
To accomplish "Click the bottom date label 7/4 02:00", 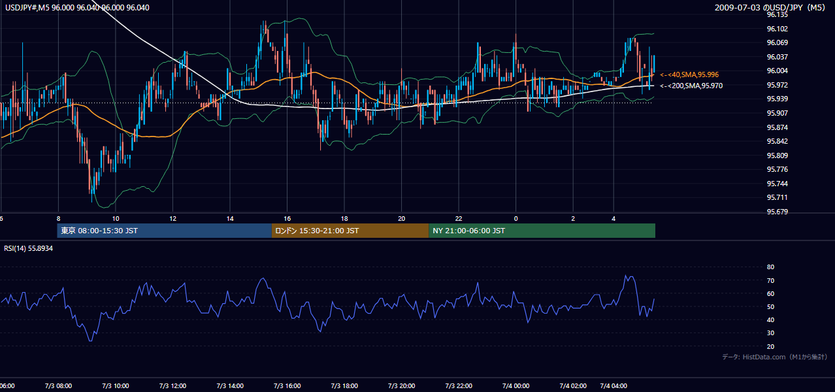I will 572,386.
